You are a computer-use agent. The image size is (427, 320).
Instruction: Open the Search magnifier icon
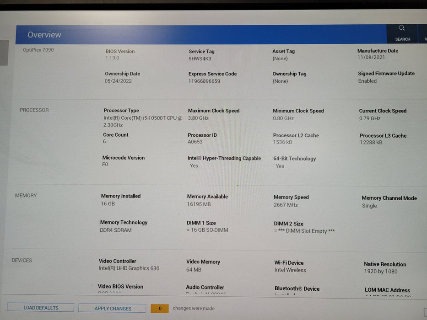pos(402,28)
